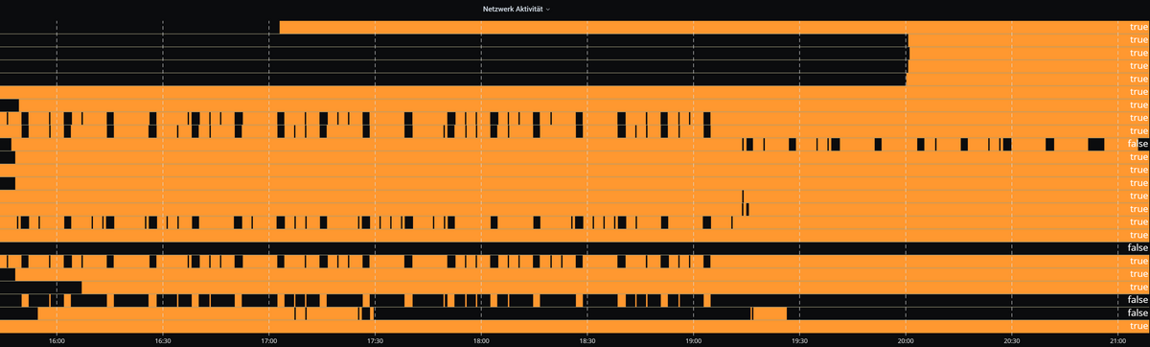The image size is (1150, 347).
Task: Expand the chevron beside Netzwerk Aktivität
Action: (x=548, y=8)
